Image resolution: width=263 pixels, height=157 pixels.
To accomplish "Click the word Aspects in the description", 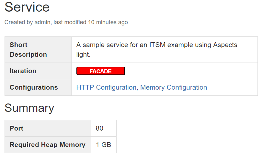I will (225, 45).
